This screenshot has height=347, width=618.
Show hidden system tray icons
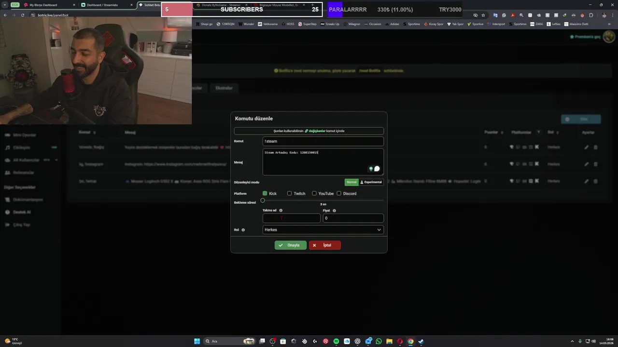(573, 341)
